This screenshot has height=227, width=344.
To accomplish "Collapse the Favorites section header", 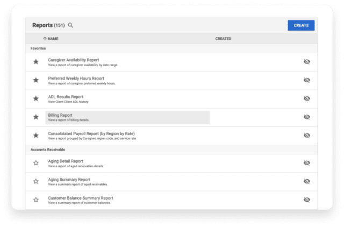I will point(38,48).
